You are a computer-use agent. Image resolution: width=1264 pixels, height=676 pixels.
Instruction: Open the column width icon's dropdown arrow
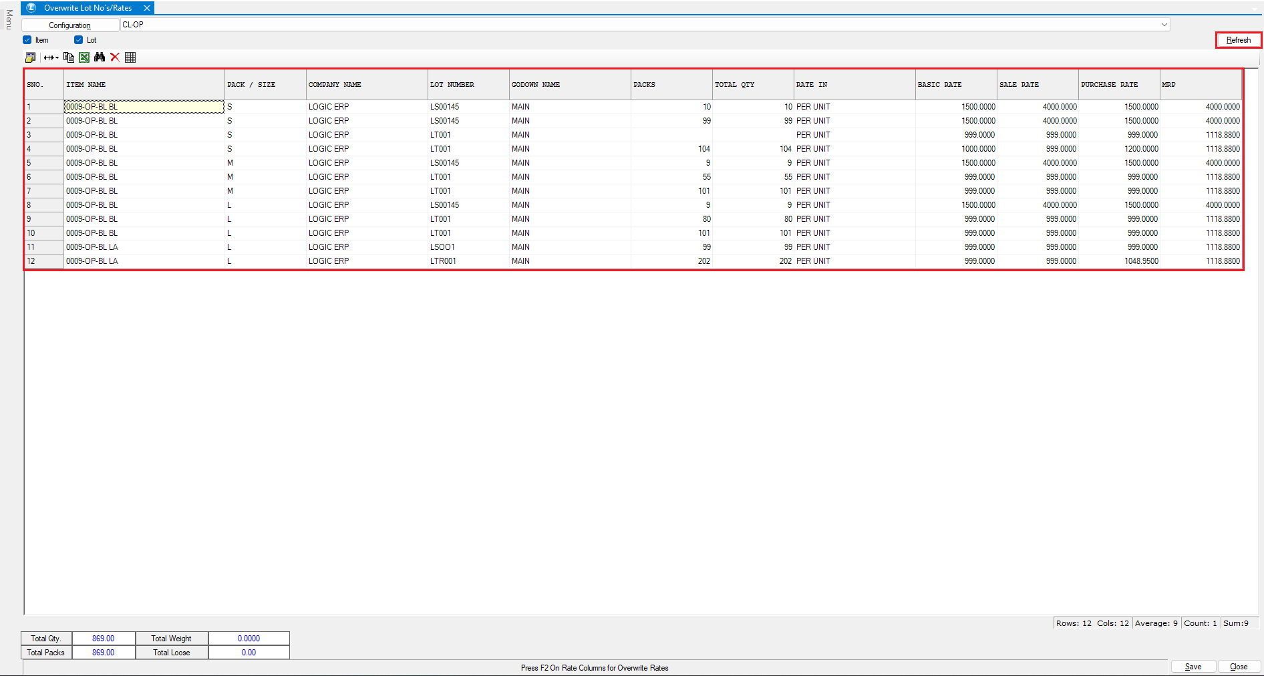click(57, 58)
